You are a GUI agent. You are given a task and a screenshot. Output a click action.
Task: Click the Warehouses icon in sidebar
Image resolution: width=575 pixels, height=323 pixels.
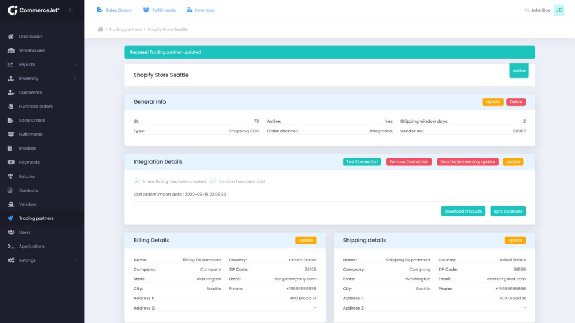[11, 50]
